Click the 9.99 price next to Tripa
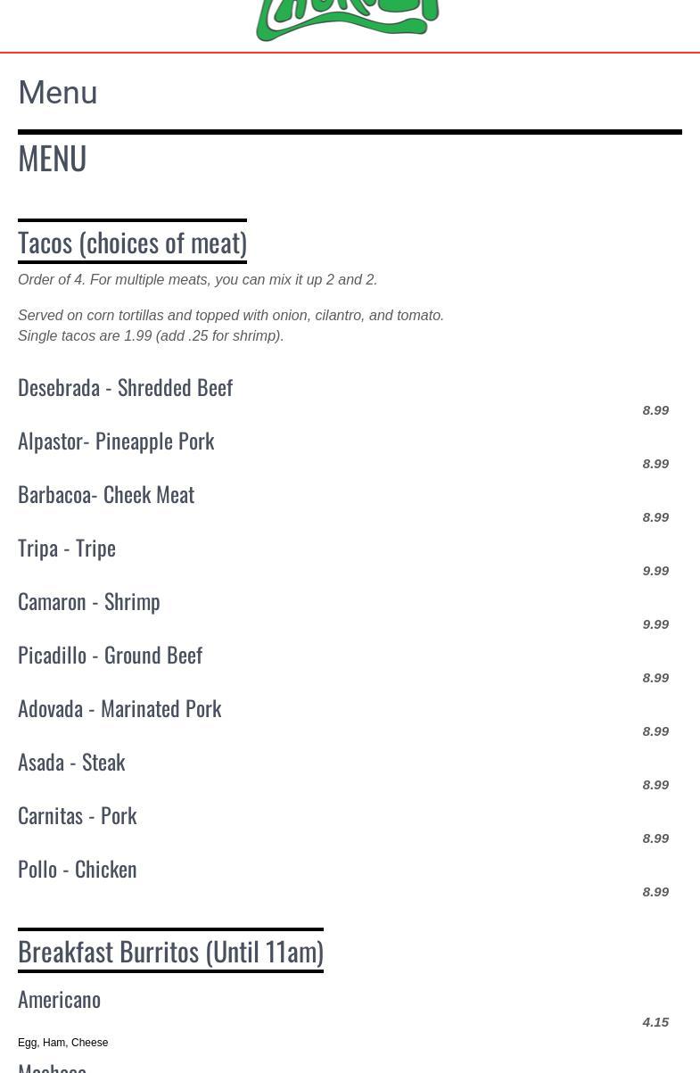 click(655, 571)
